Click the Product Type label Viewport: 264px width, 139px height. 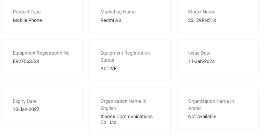27,12
